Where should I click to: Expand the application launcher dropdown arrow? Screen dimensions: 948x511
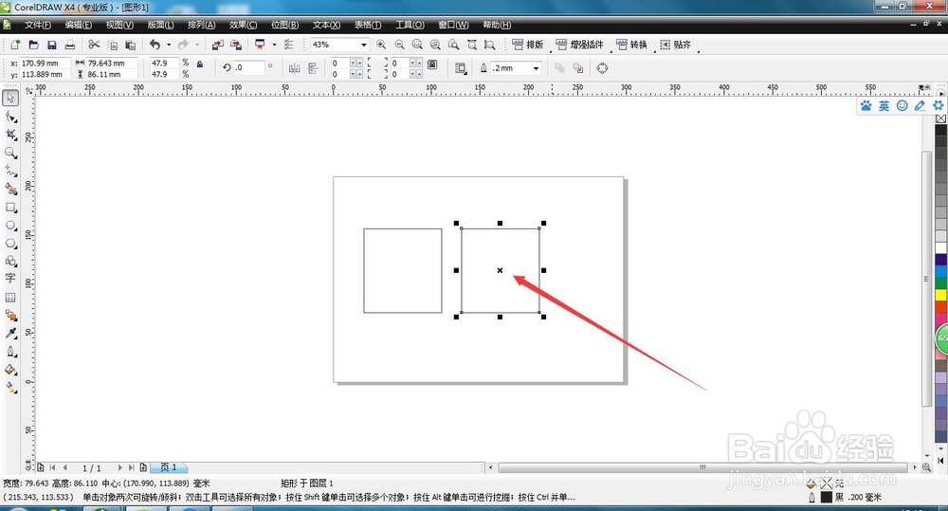(274, 45)
